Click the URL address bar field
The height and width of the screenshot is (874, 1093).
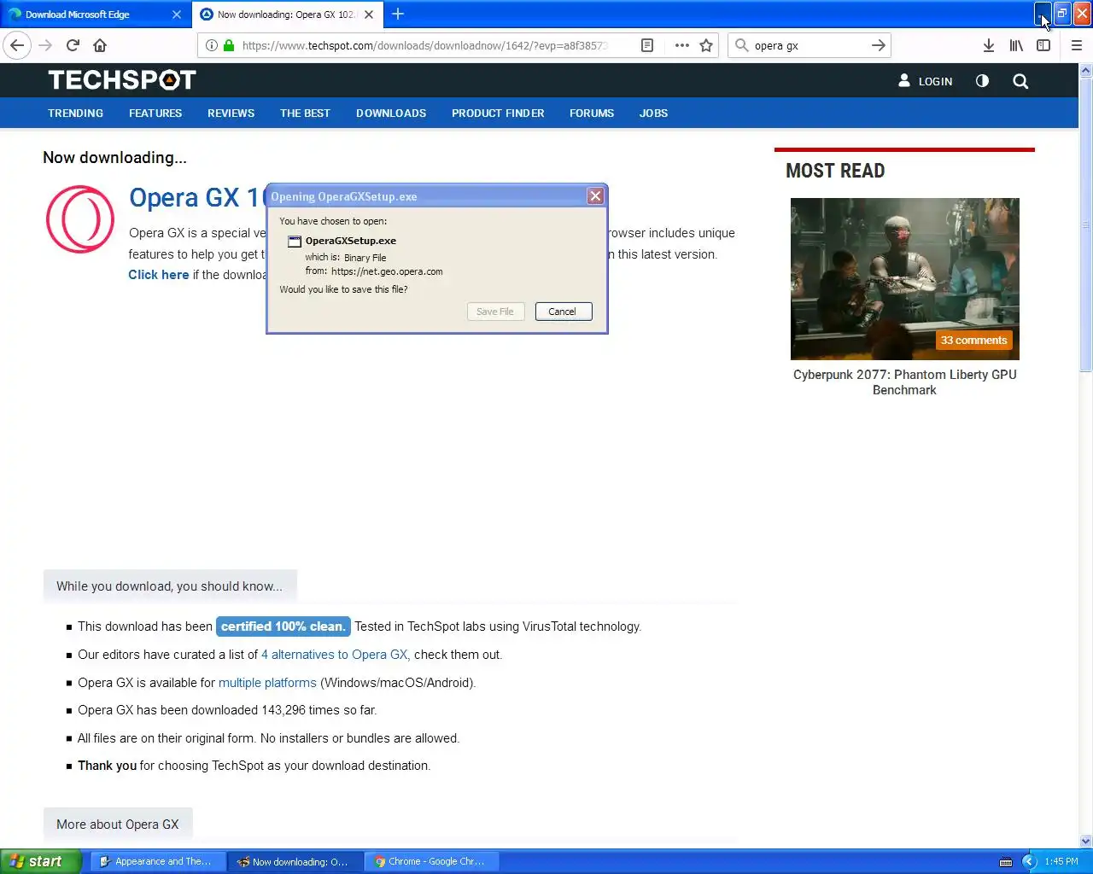coord(424,45)
